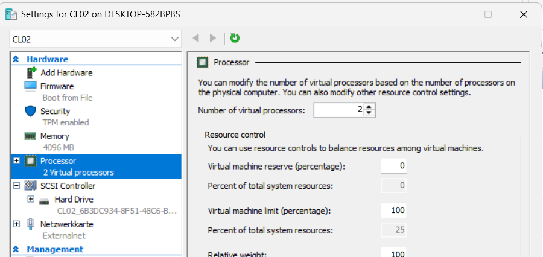Click the green refresh icon in toolbar
Image resolution: width=543 pixels, height=257 pixels.
click(235, 38)
